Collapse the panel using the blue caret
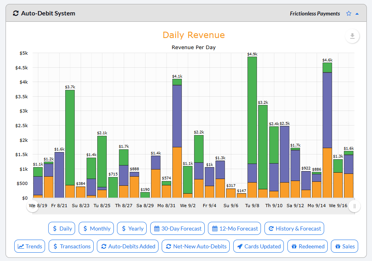Image resolution: width=372 pixels, height=261 pixels. click(357, 14)
